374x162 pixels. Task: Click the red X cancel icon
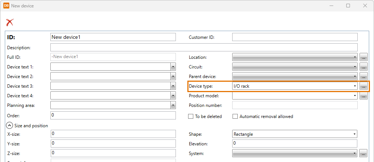point(10,22)
